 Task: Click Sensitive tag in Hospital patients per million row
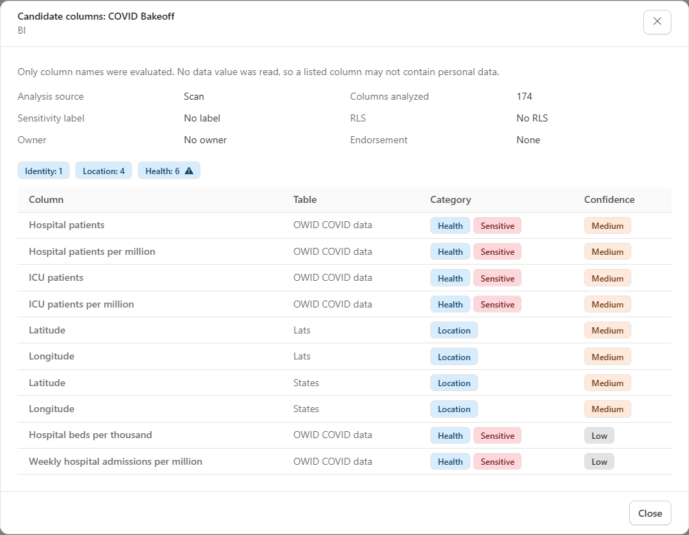tap(498, 251)
